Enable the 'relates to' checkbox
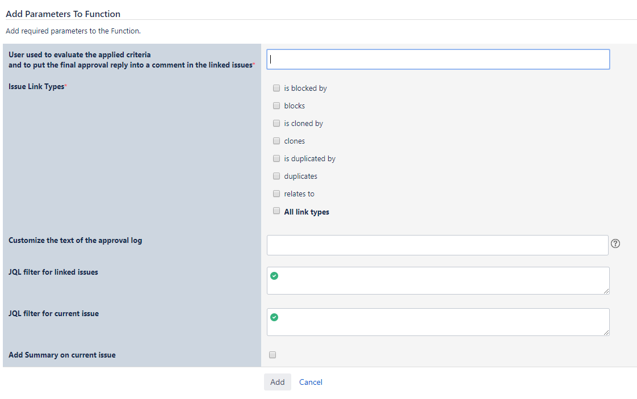The width and height of the screenshot is (637, 399). pos(276,194)
